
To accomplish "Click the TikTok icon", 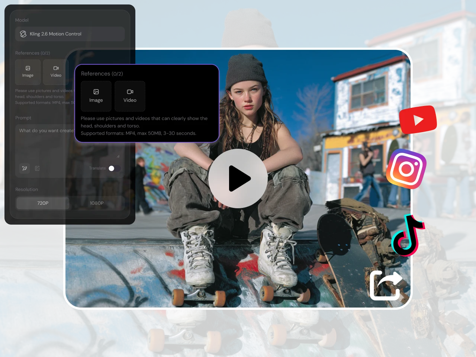I will (x=408, y=236).
